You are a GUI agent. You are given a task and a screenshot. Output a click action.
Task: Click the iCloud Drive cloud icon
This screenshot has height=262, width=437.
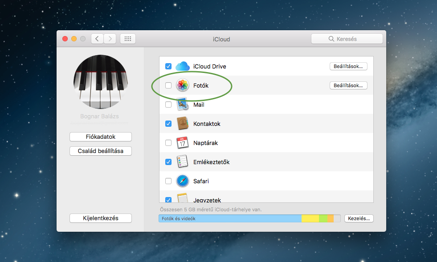click(183, 66)
